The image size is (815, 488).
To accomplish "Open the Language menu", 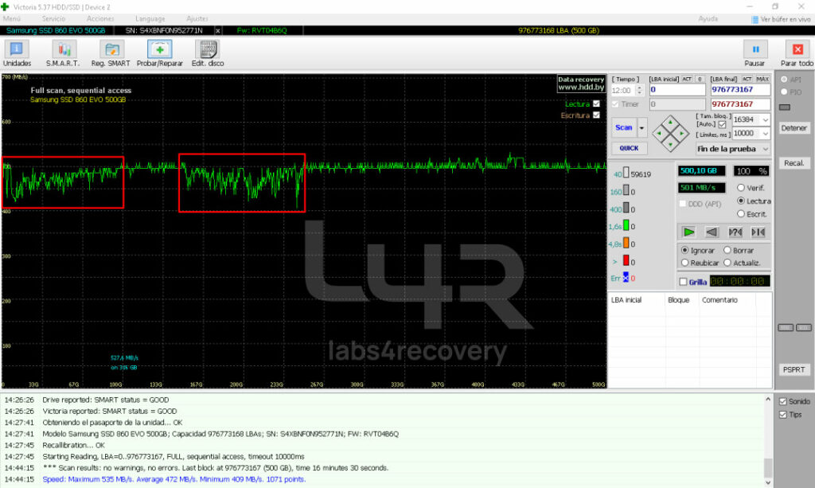I will 150,19.
